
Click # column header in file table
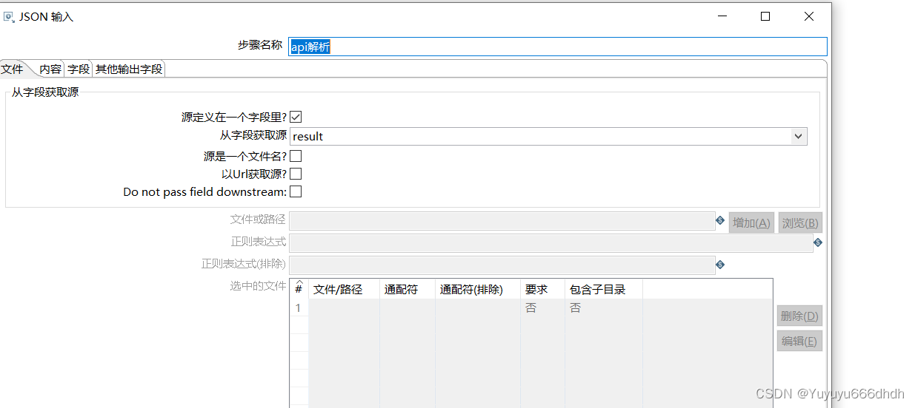(x=299, y=289)
